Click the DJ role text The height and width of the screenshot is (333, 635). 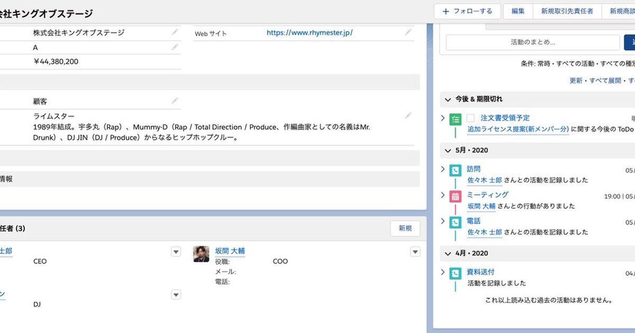point(37,304)
